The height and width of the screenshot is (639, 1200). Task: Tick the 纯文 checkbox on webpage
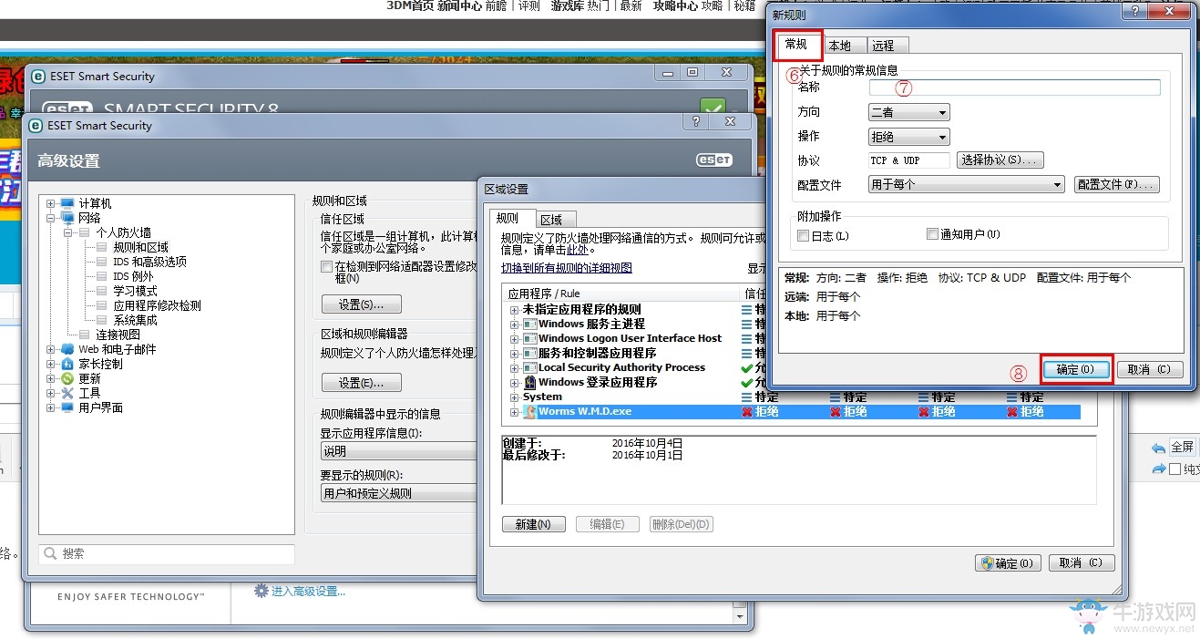point(1174,469)
